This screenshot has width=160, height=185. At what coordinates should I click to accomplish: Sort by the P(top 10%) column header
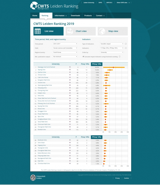pyautogui.click(x=85, y=64)
